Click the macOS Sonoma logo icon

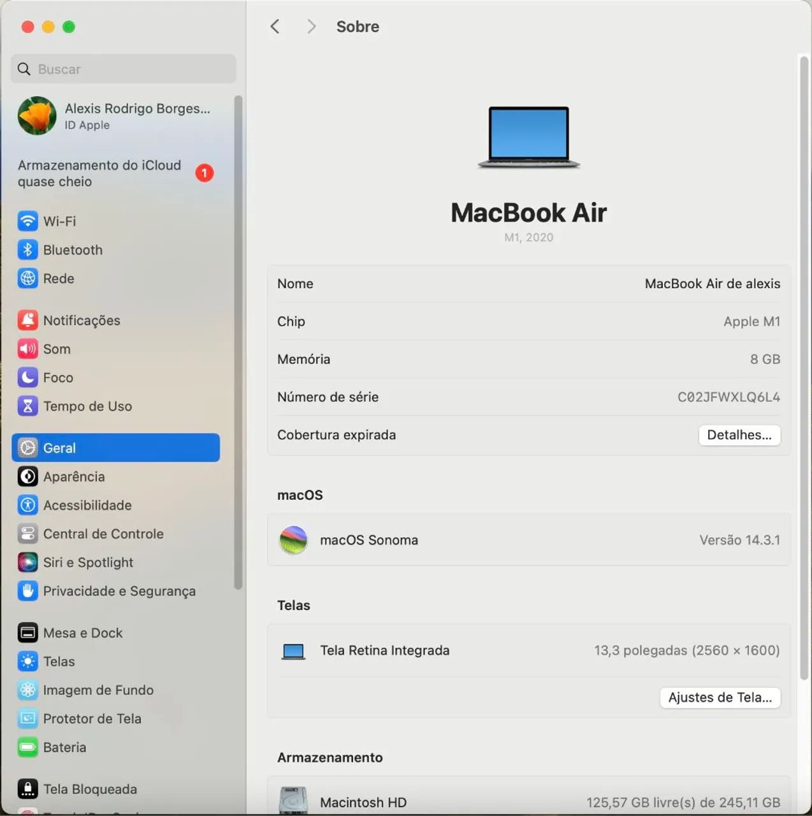point(293,540)
